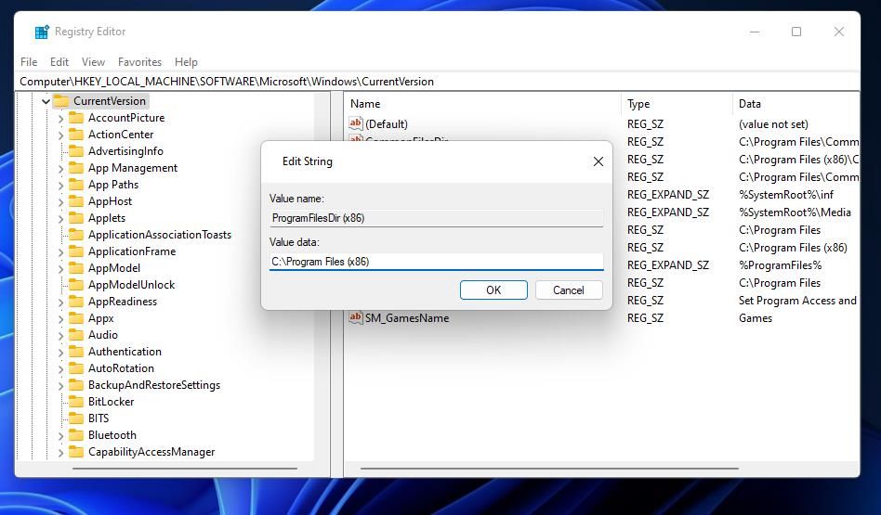Screen dimensions: 881x515
Task: Open the View menu
Action: click(x=93, y=62)
